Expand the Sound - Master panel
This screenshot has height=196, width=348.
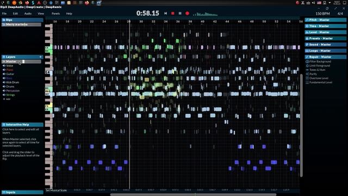coord(325,45)
